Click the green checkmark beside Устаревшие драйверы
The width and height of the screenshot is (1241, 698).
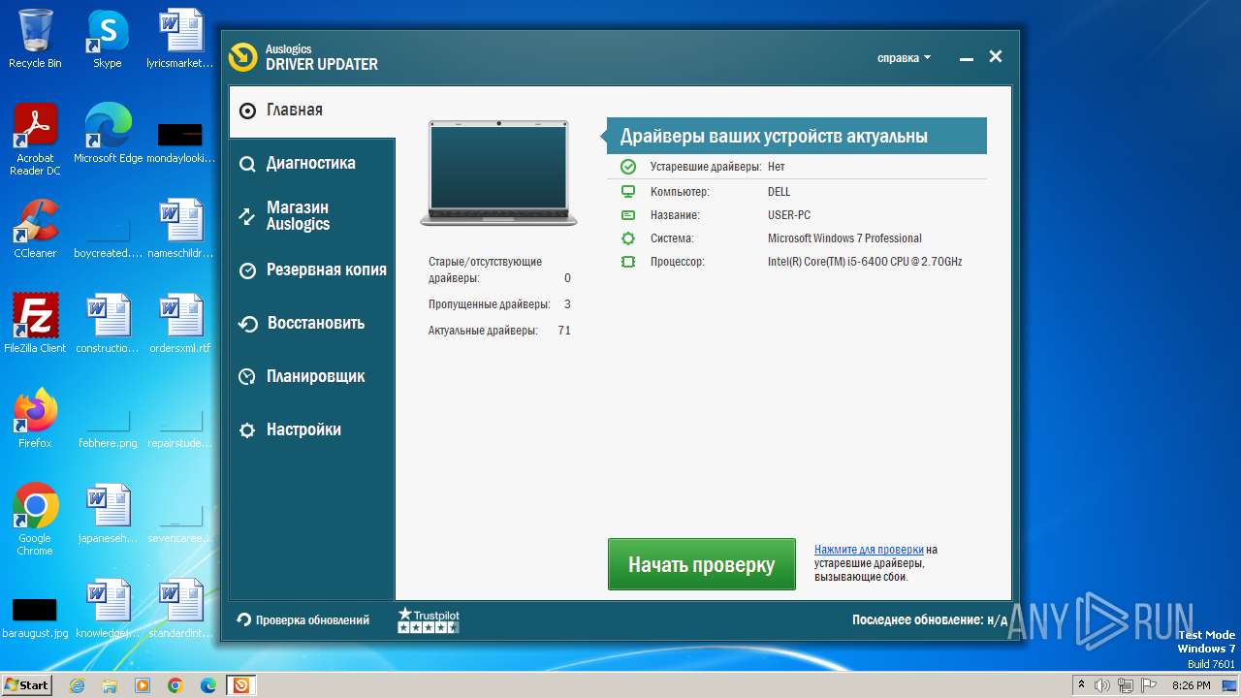(628, 167)
